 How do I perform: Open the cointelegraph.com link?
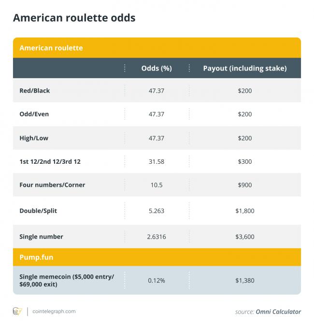53,312
